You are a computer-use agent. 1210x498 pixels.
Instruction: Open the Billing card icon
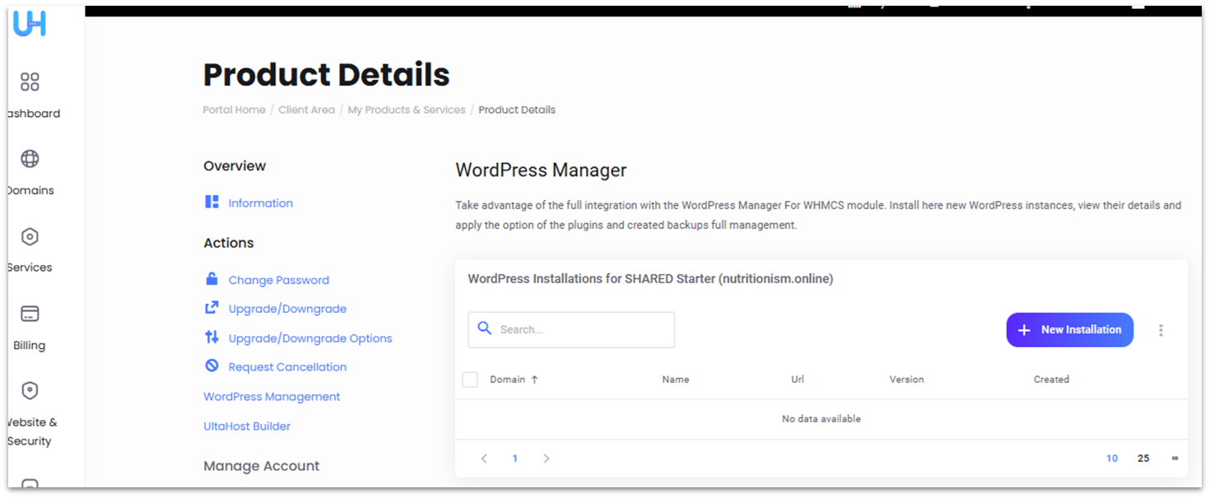coord(30,314)
